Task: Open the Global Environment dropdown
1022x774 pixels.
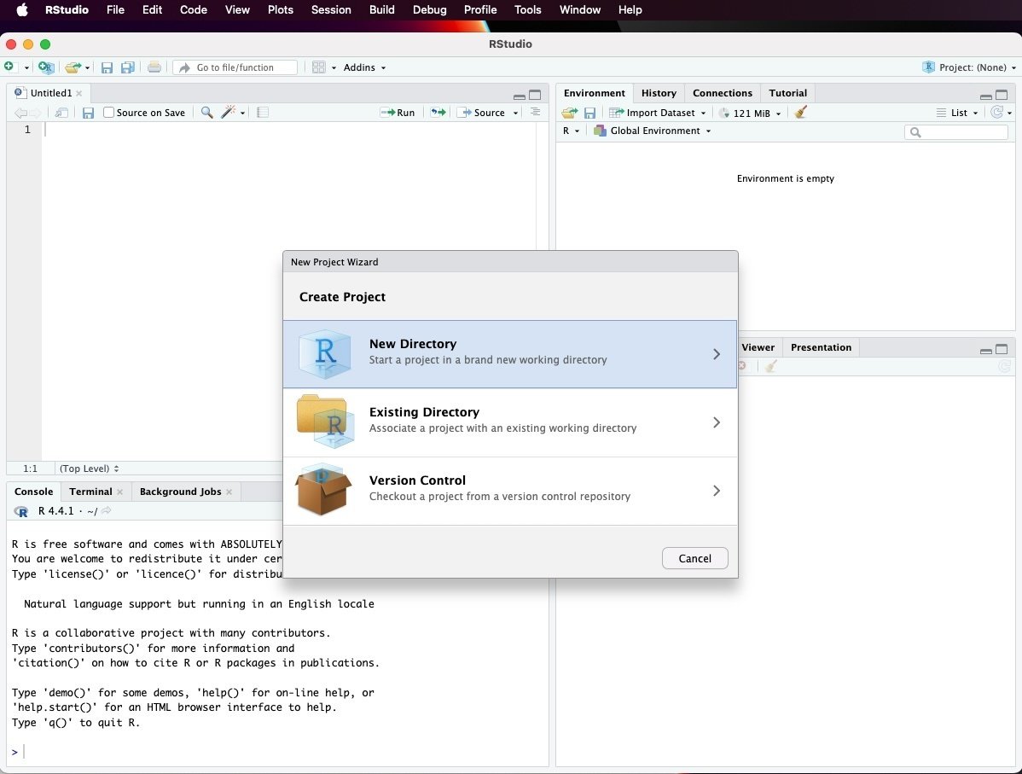Action: 653,131
